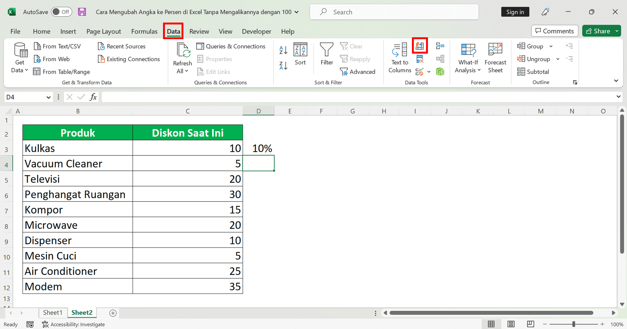Expand the formula bar chevron
Screen dimensions: 627x329
pos(618,97)
